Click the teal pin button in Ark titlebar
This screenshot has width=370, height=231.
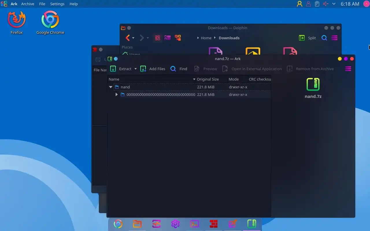point(116,59)
